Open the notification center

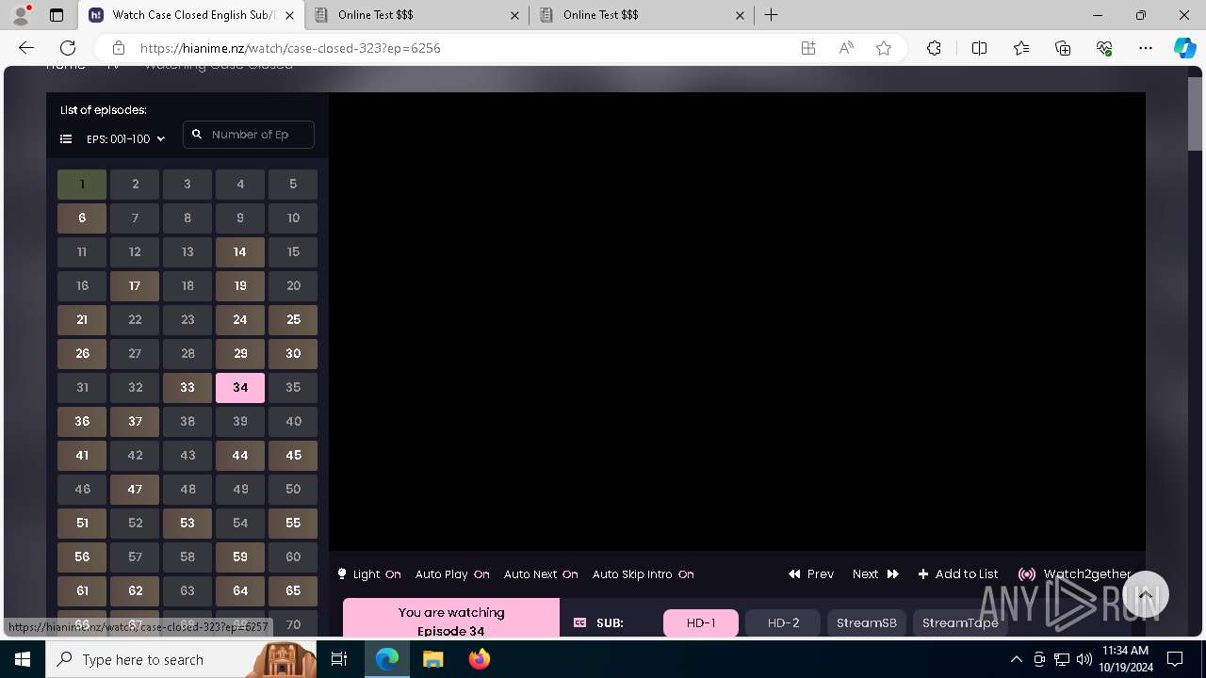pos(1175,659)
